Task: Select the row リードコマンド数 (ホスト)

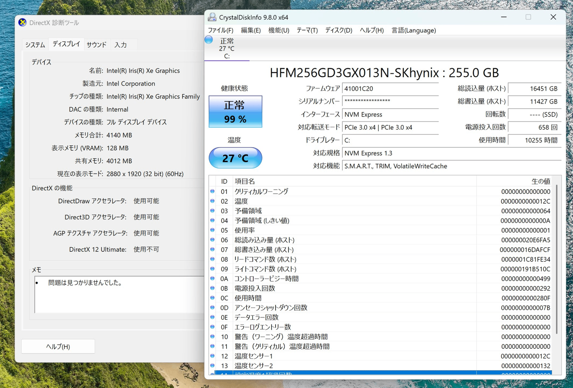Action: pos(381,260)
